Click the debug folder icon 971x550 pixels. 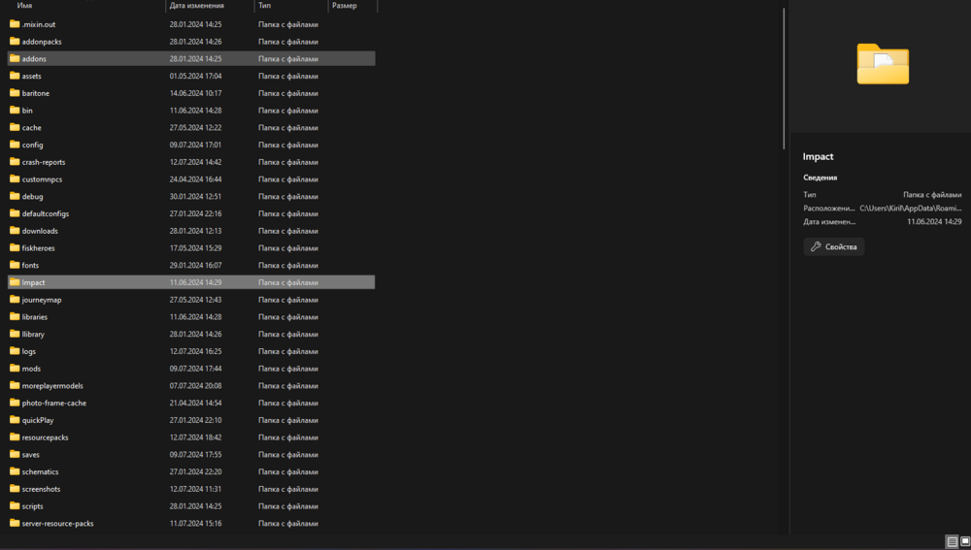coord(15,196)
